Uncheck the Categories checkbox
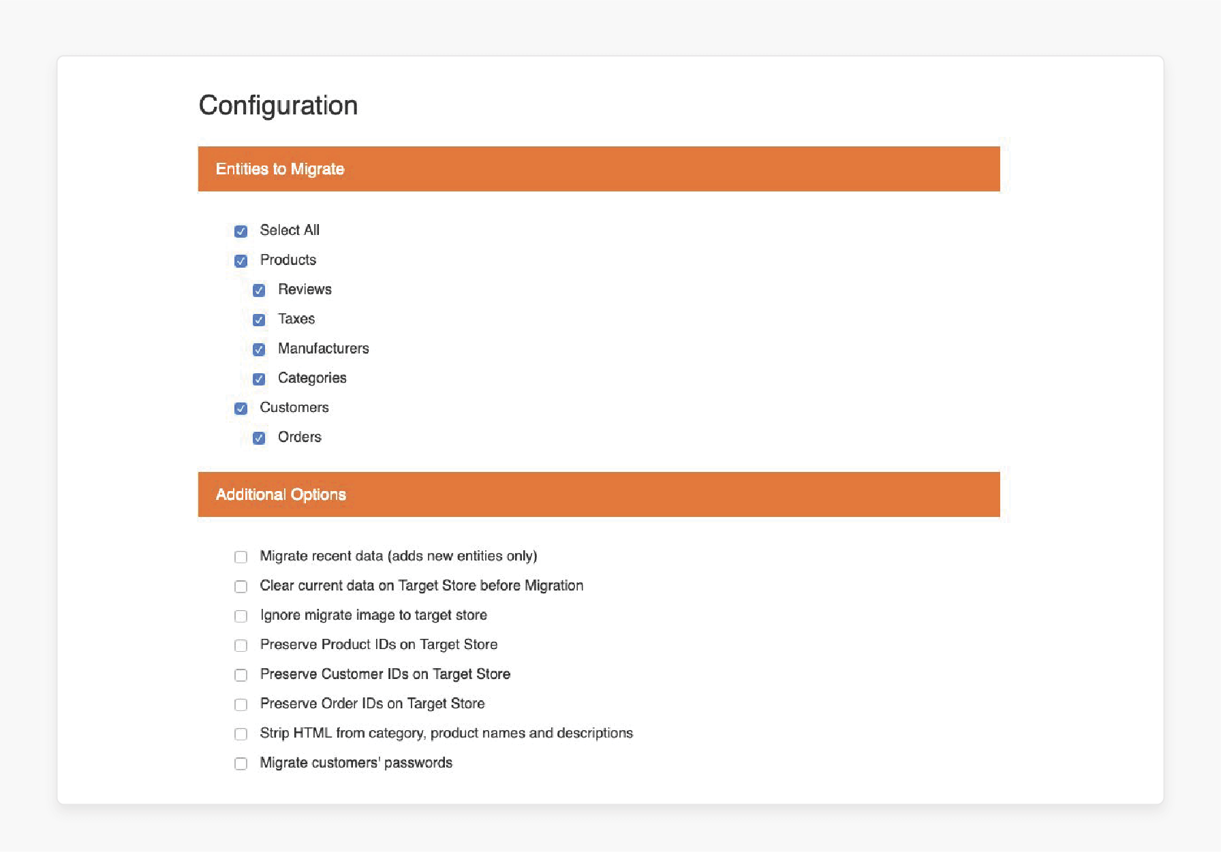This screenshot has width=1221, height=852. click(x=259, y=379)
